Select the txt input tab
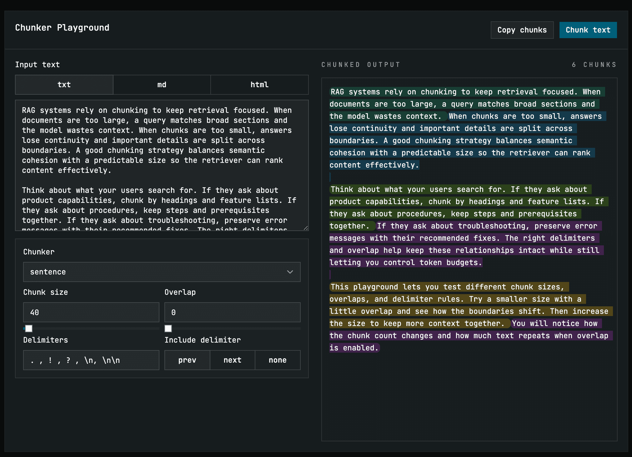 [x=64, y=84]
